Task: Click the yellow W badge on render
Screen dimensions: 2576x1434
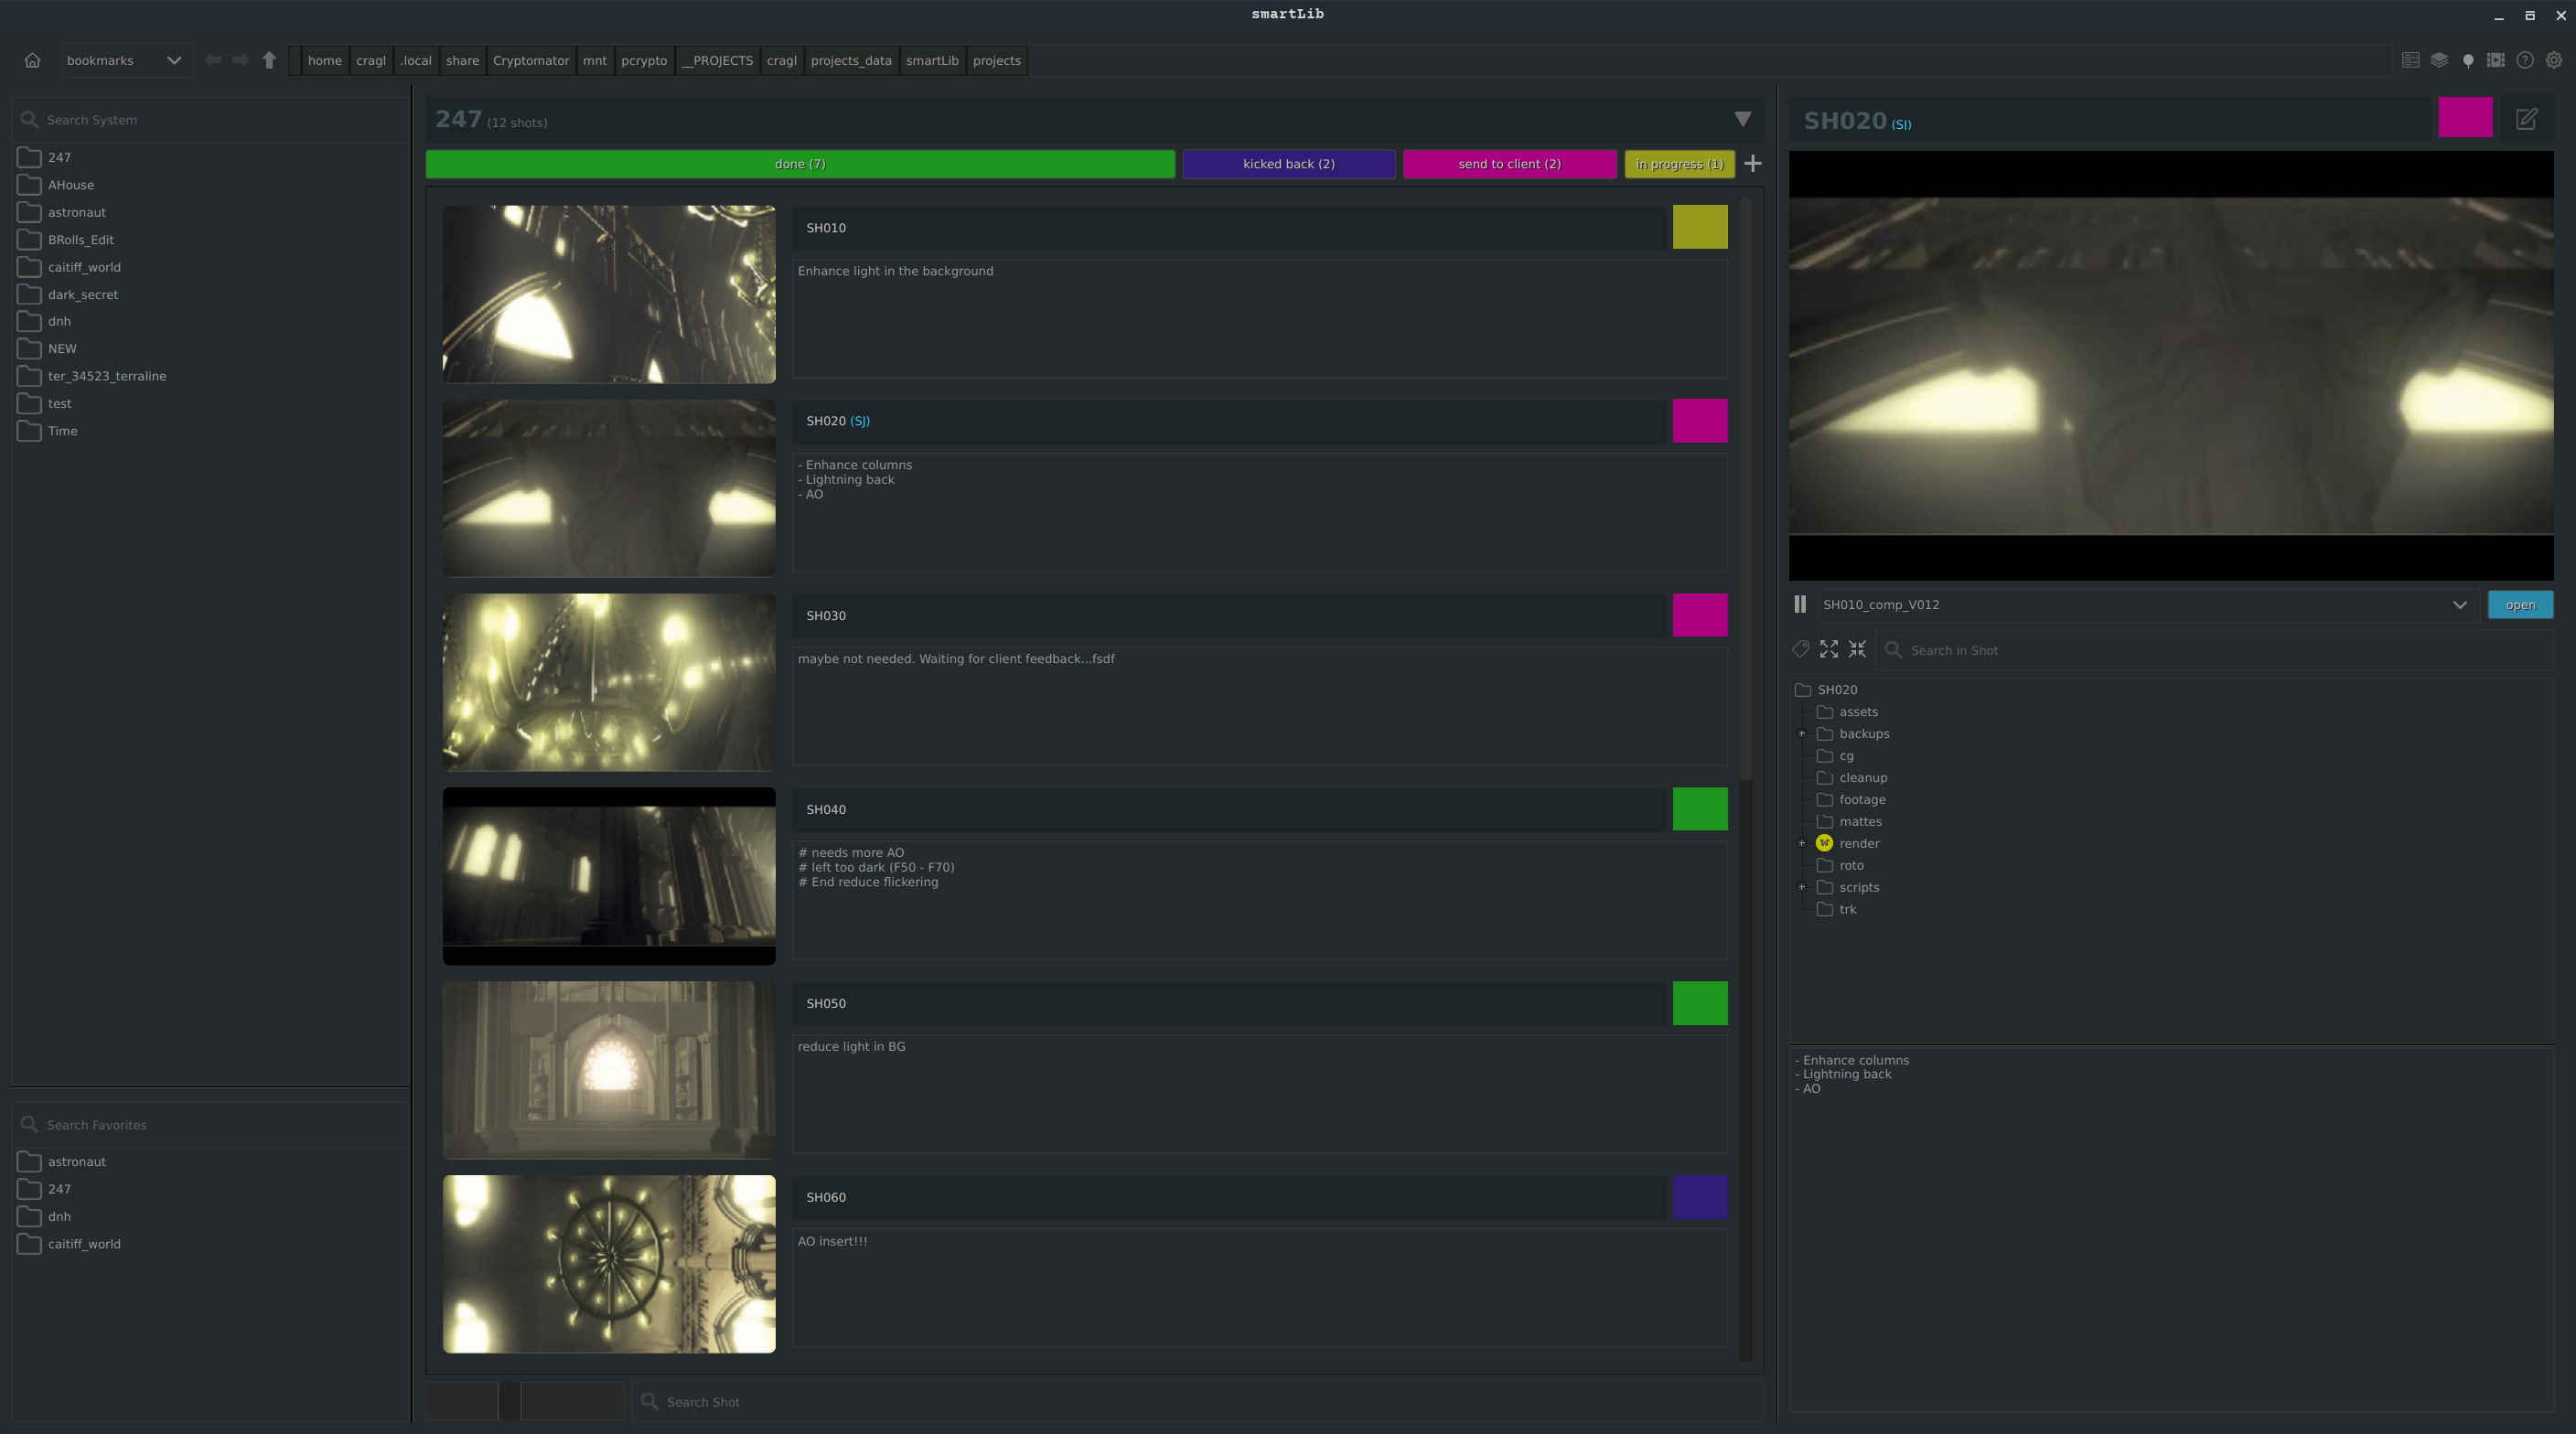Action: click(1824, 843)
